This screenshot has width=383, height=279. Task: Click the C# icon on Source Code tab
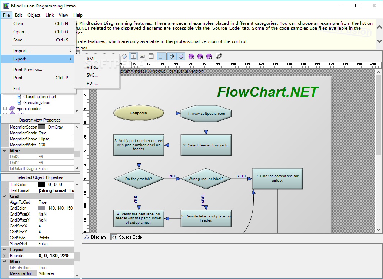click(114, 237)
